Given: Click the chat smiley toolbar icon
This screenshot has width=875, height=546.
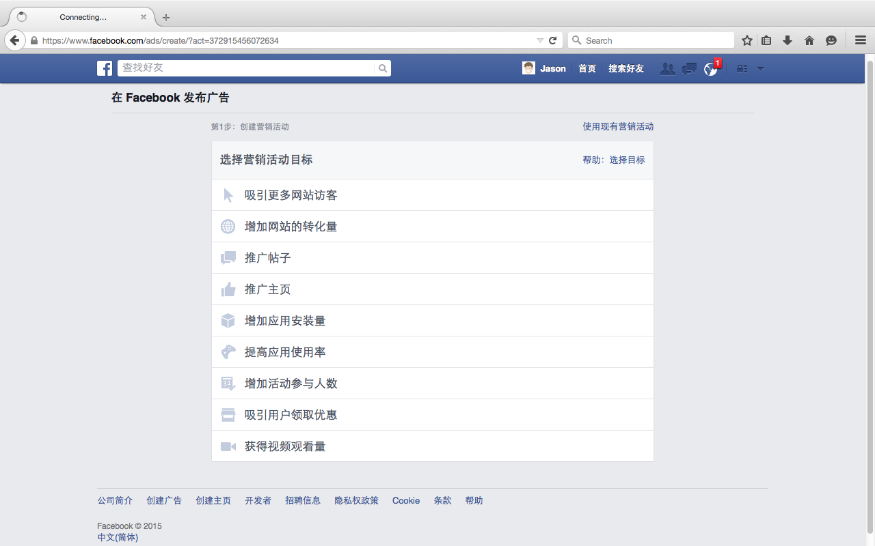Looking at the screenshot, I should (831, 40).
